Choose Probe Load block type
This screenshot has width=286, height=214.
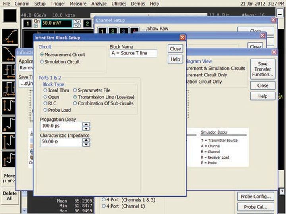click(x=45, y=110)
